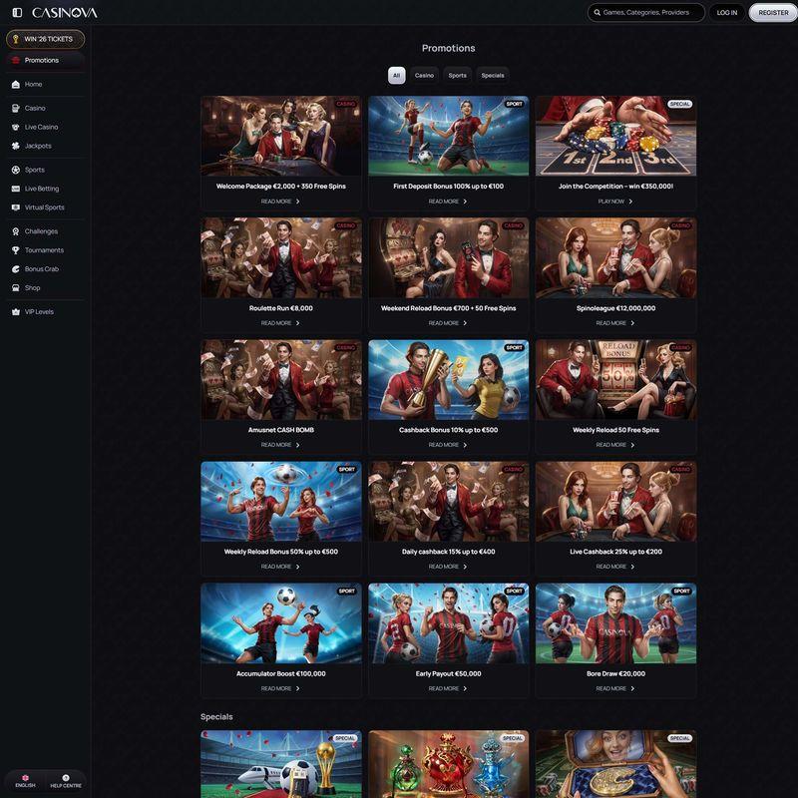Read more chevron for Cashback Bonus 10%
The height and width of the screenshot is (798, 798).
click(465, 445)
